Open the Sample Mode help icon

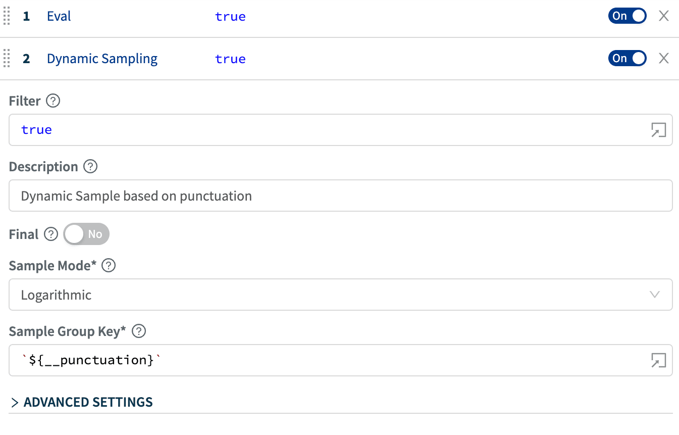click(x=109, y=266)
